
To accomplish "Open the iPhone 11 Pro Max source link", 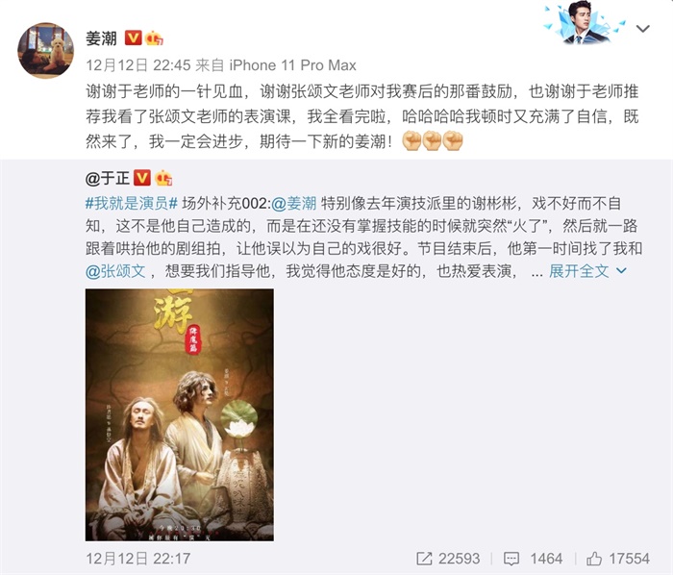I will point(292,65).
